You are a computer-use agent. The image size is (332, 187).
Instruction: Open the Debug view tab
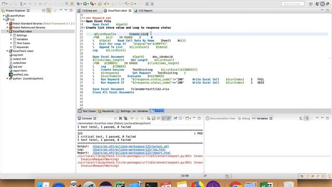point(244,118)
